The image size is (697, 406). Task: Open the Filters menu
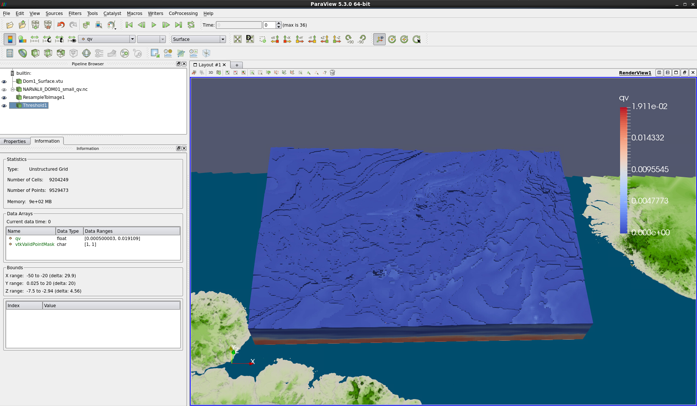[75, 13]
